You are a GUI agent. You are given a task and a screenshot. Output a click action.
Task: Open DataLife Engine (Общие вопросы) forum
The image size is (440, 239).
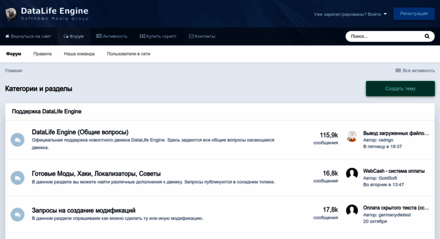tap(80, 132)
